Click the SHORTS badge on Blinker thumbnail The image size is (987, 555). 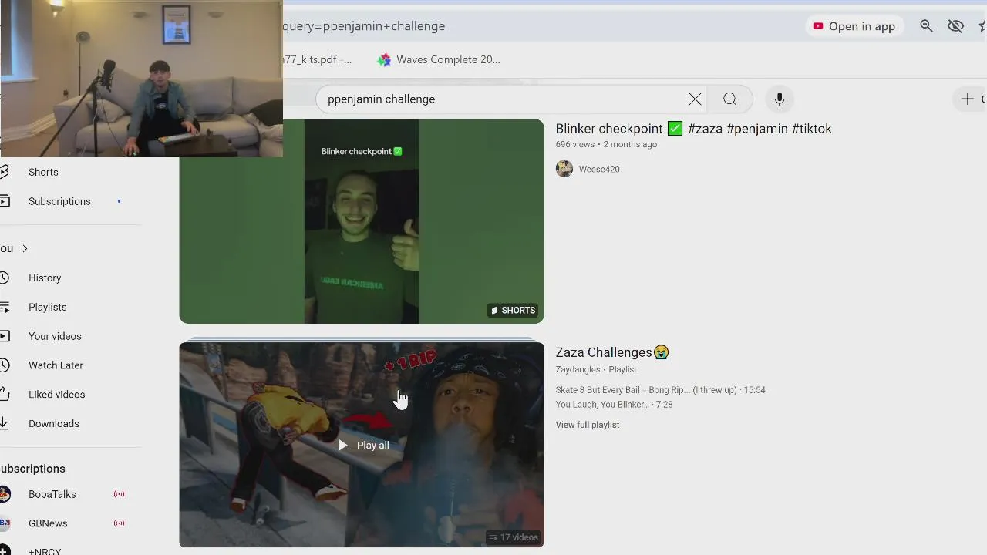pos(513,310)
